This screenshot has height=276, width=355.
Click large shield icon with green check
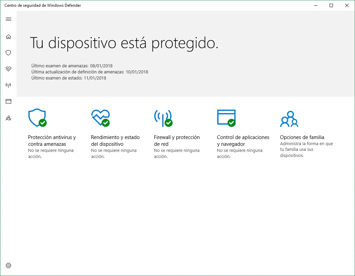[38, 118]
